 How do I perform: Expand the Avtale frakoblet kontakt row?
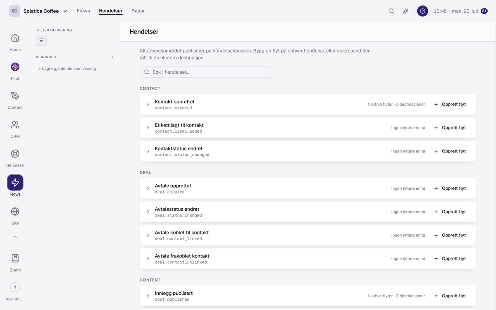click(x=148, y=259)
